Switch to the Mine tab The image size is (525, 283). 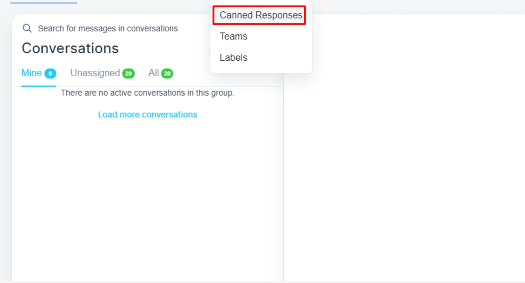tap(31, 73)
